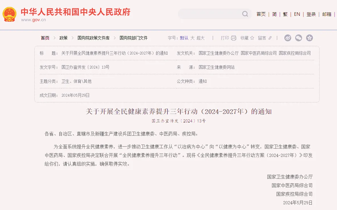
Task: Click www.gov.cn URL text
Action: pyautogui.click(x=33, y=20)
